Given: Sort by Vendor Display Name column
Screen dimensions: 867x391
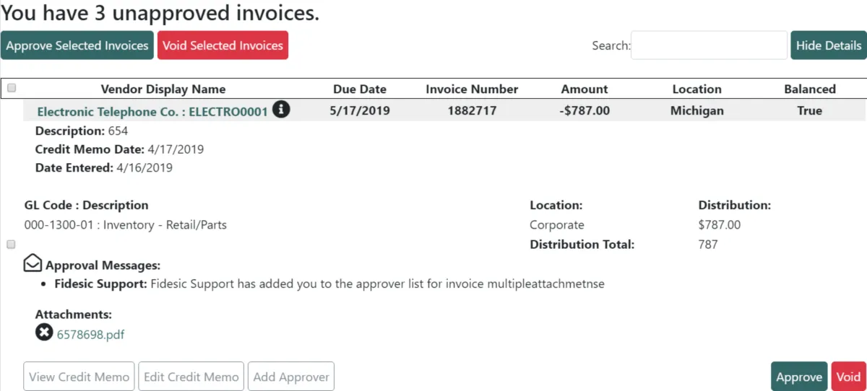Looking at the screenshot, I should tap(163, 89).
